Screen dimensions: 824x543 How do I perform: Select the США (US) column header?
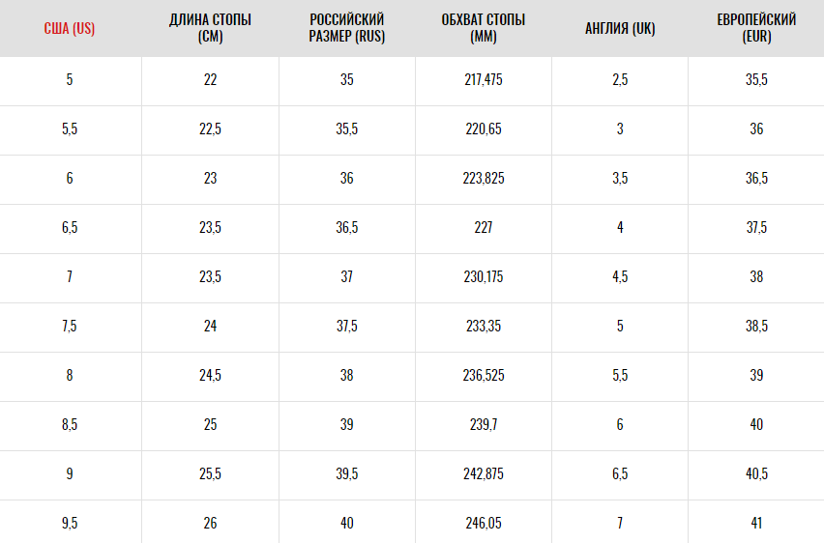[70, 28]
